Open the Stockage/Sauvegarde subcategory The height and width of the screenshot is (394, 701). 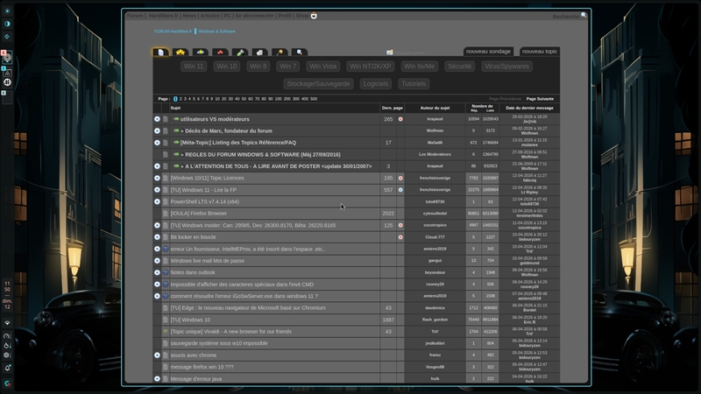pyautogui.click(x=319, y=84)
